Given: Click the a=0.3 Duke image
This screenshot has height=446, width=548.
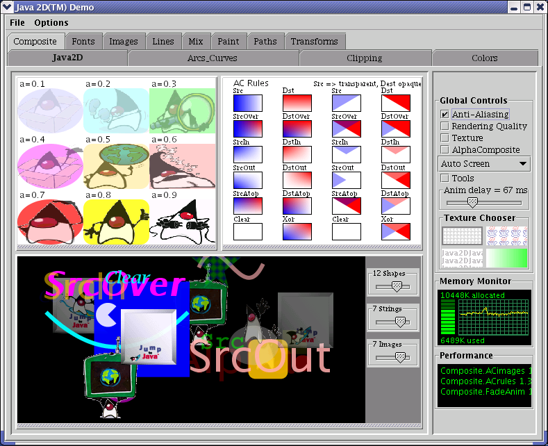Looking at the screenshot, I should tap(183, 110).
